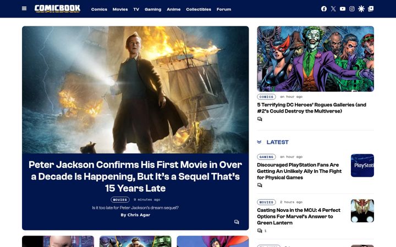The image size is (396, 247).
Task: Click the double chevron beside LATEST
Action: point(259,142)
